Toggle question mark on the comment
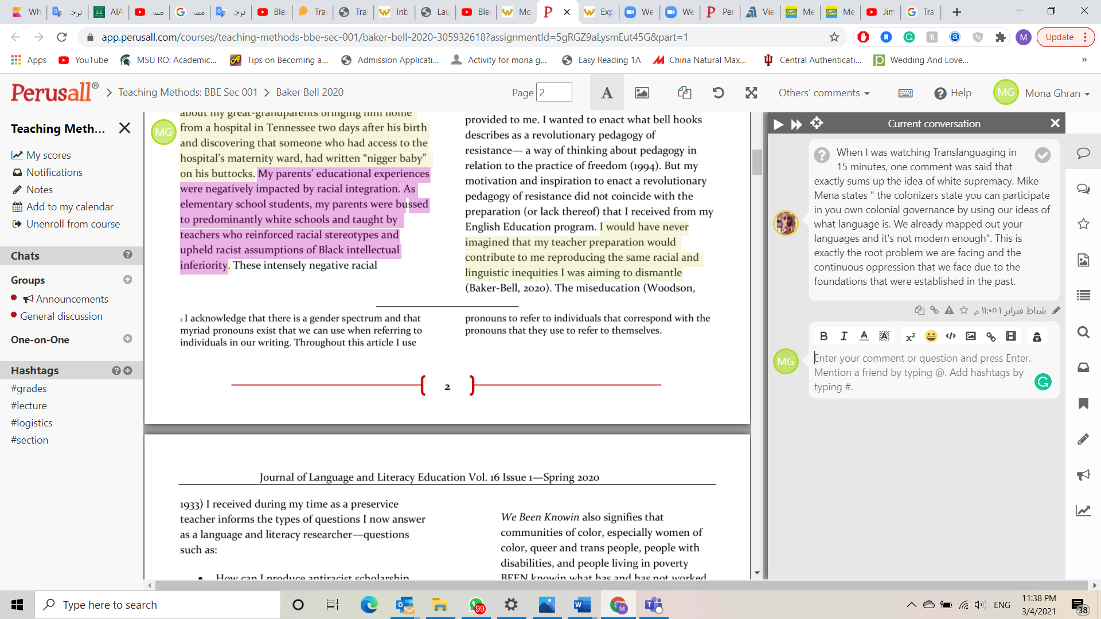This screenshot has height=619, width=1101. point(822,155)
